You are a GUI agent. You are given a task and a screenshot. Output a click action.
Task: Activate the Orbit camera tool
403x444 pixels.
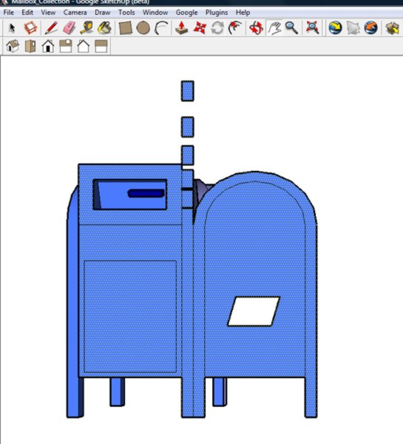click(256, 28)
